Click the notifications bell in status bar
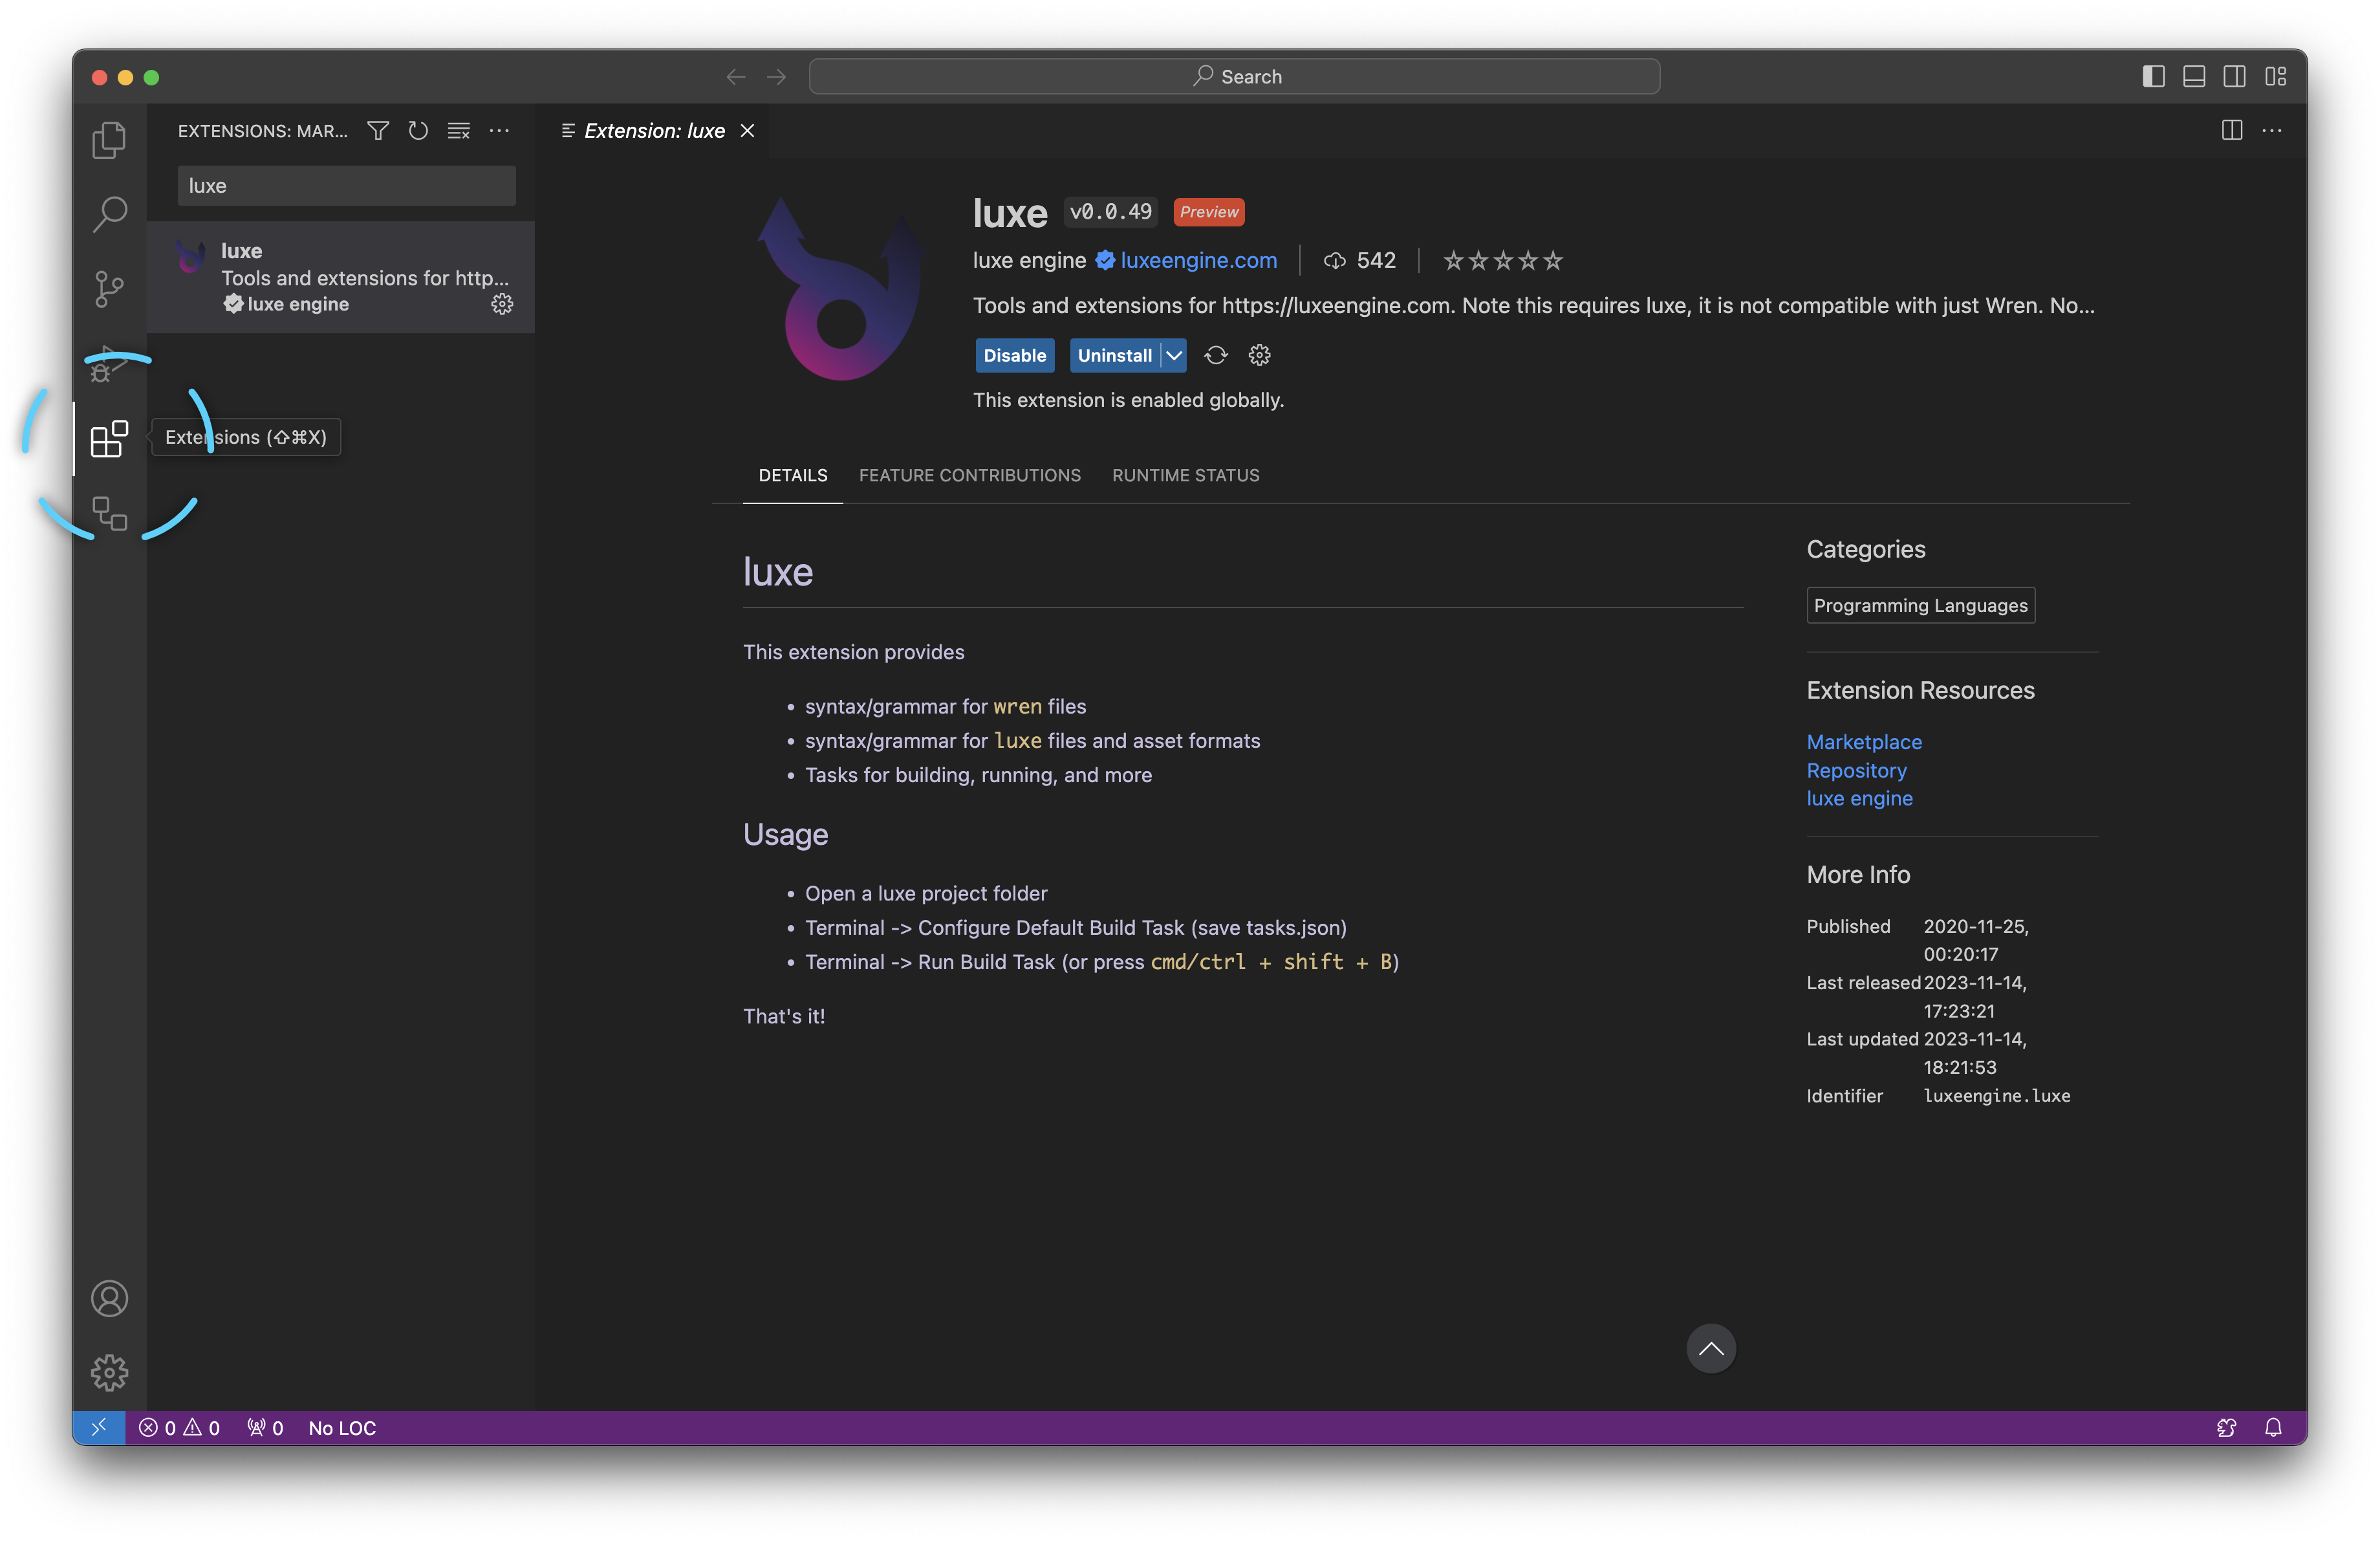This screenshot has height=1541, width=2380. click(x=2273, y=1427)
